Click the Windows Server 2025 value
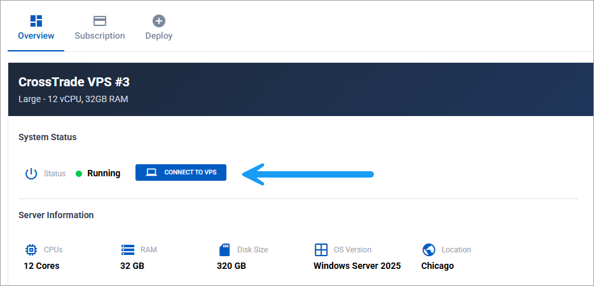Screen dimensions: 594x286 coord(357,266)
